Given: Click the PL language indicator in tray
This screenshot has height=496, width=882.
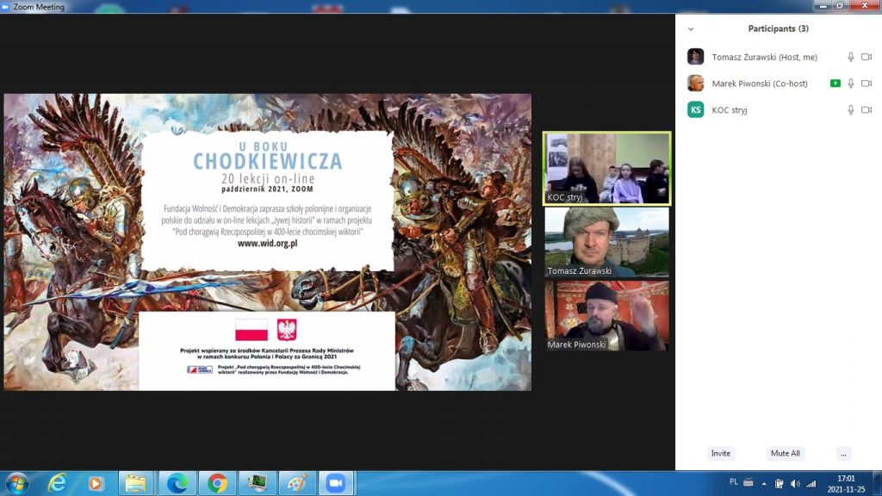Looking at the screenshot, I should [x=734, y=482].
